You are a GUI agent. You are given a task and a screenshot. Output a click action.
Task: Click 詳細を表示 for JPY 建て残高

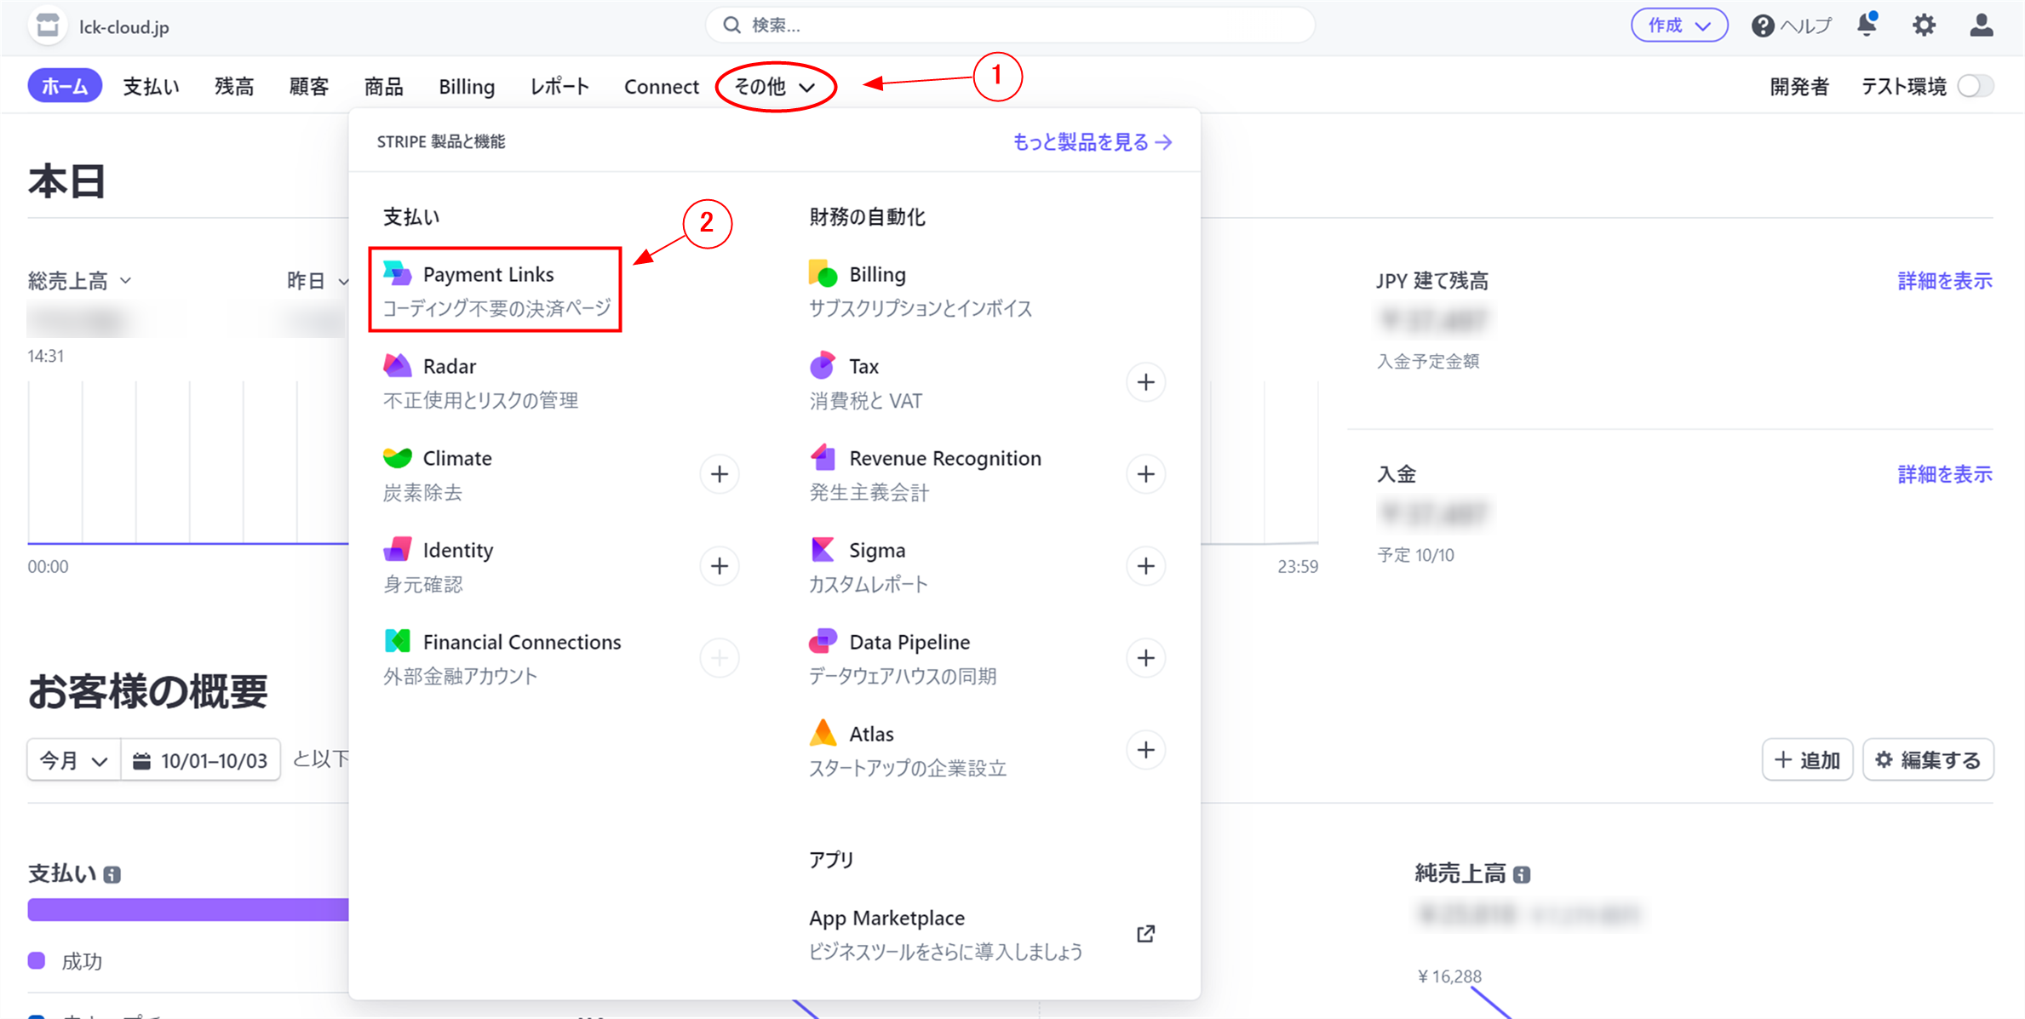pos(1945,281)
